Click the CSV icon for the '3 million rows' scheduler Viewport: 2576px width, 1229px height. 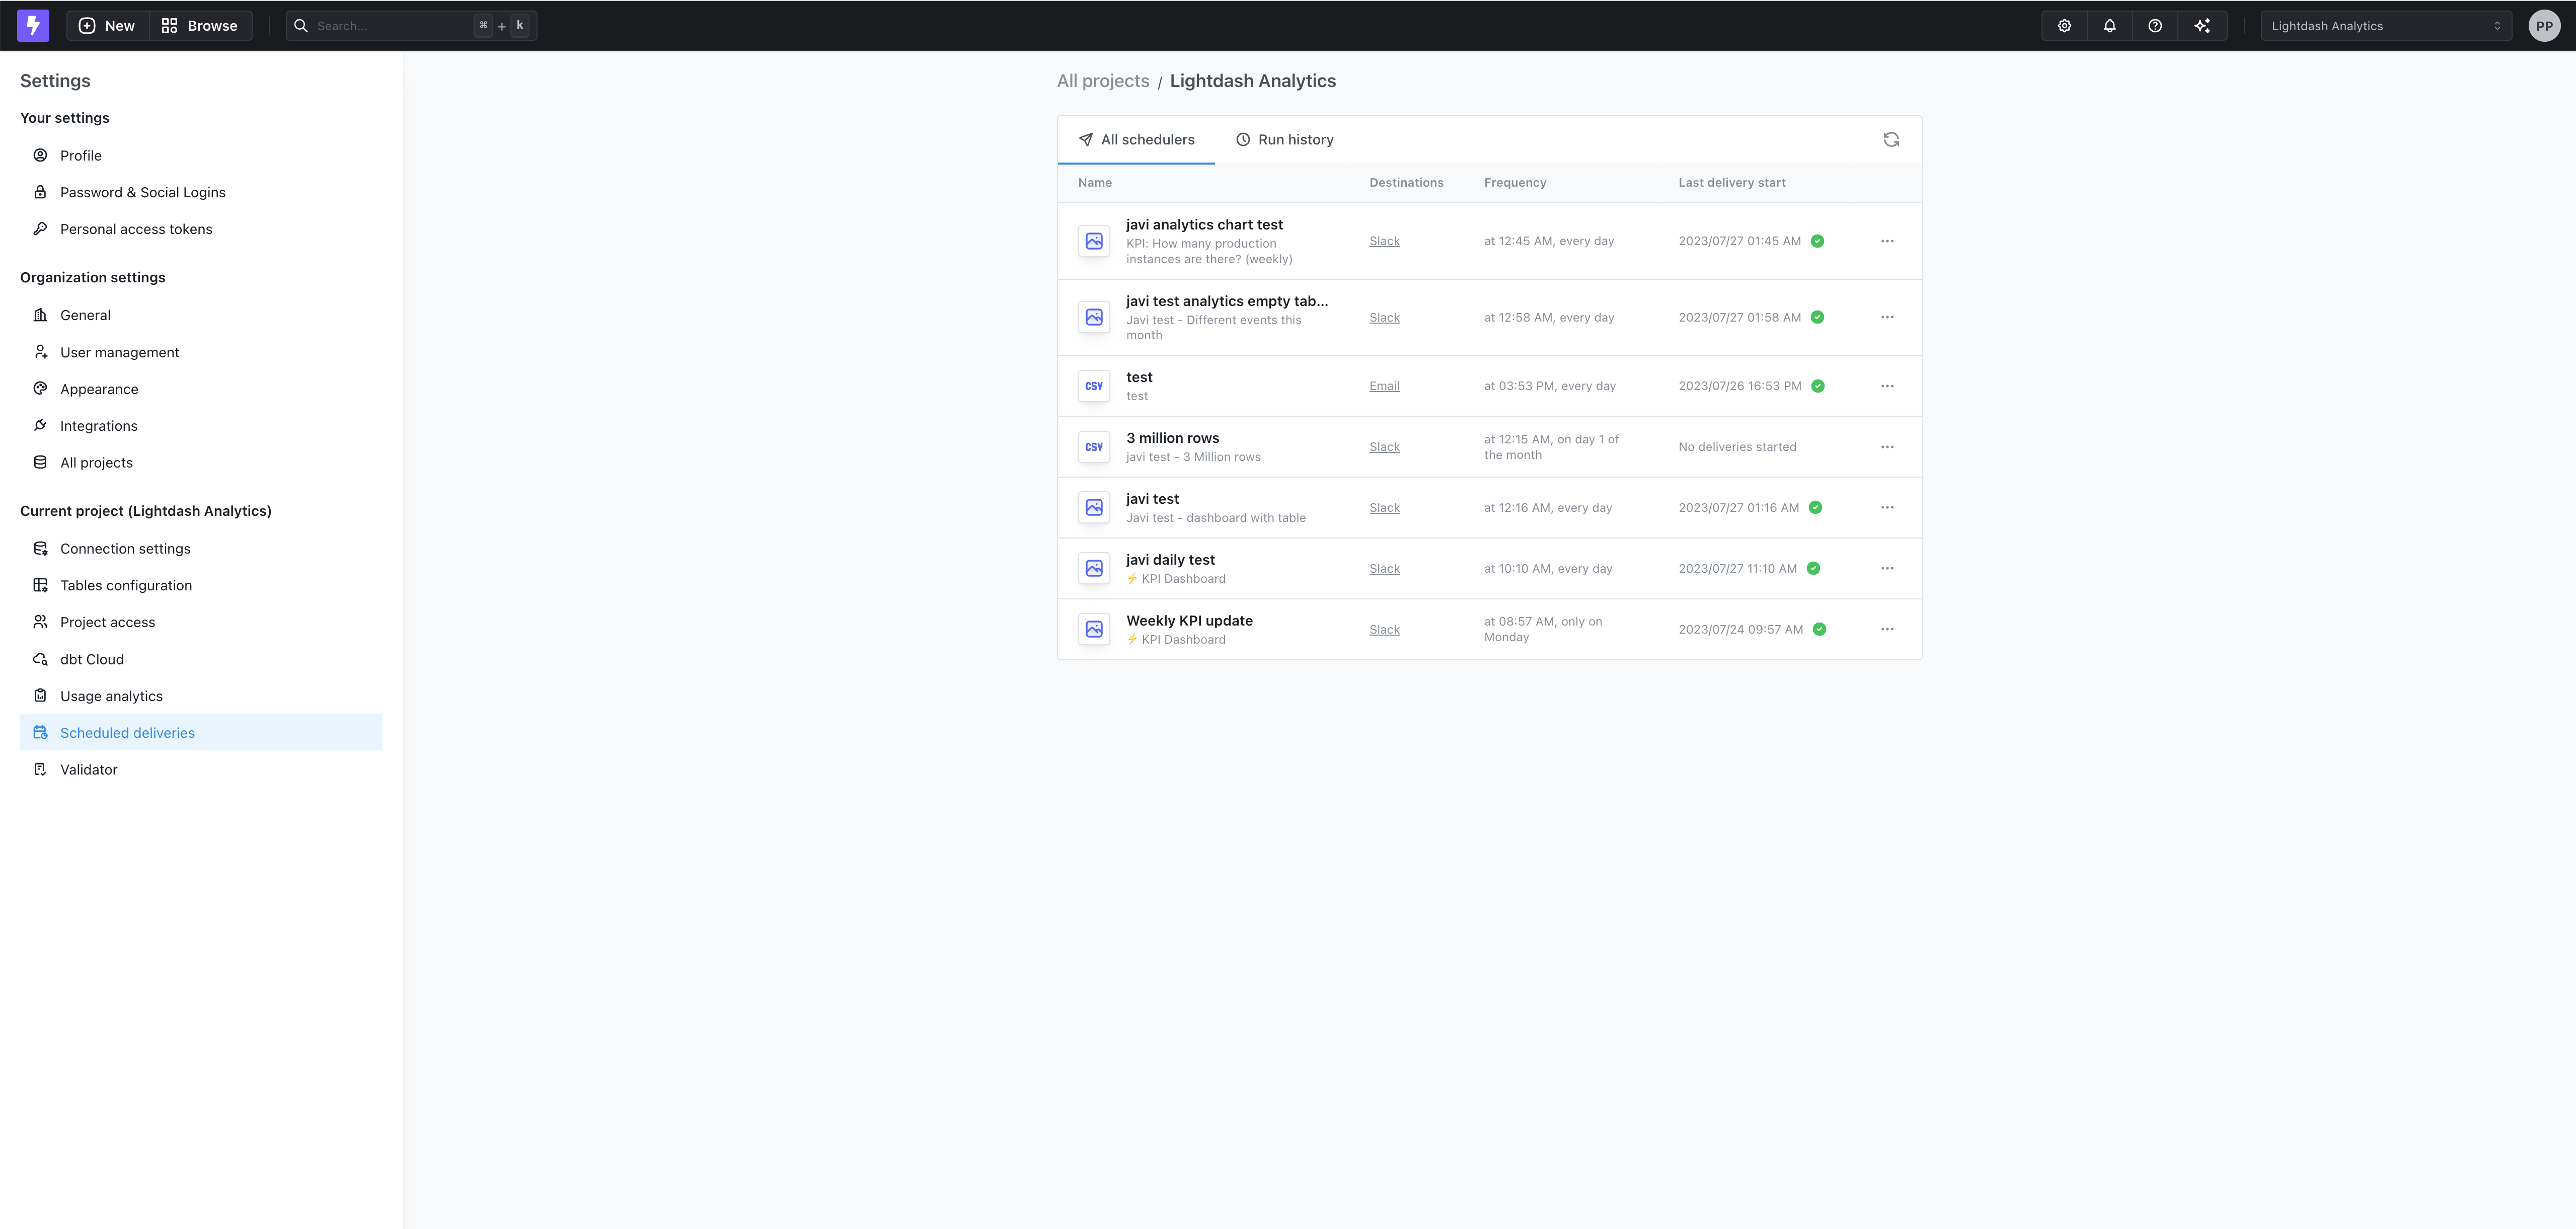[1093, 446]
